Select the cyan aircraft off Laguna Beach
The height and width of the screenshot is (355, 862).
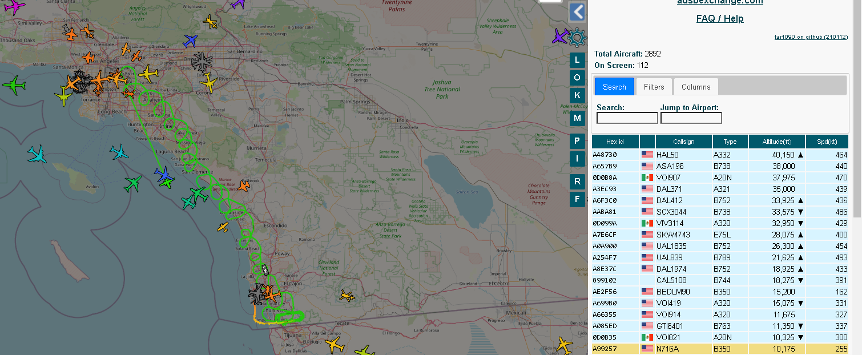point(119,152)
